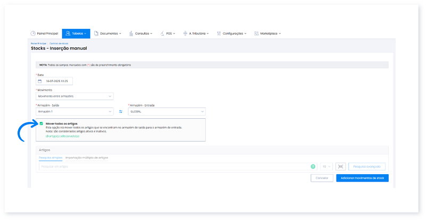Uncheck the Mover todos os artigos checkbox
This screenshot has height=220, width=426.
(x=42, y=123)
